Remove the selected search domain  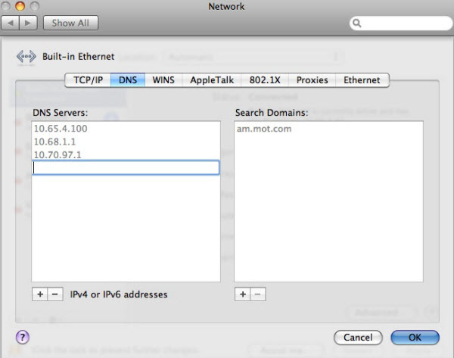[257, 294]
